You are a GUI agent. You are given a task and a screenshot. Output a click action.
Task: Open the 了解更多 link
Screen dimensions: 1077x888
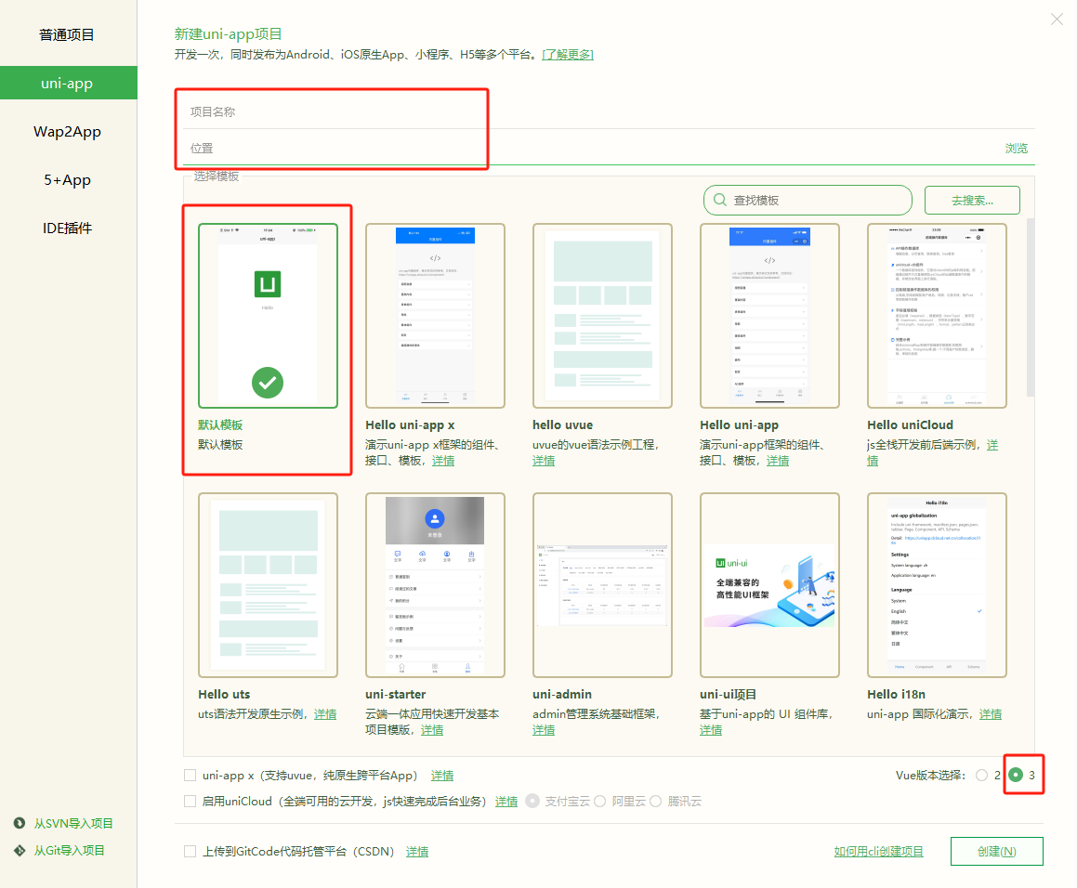pos(568,54)
